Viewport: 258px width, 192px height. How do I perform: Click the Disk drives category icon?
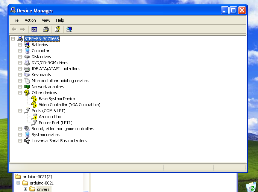tap(27, 57)
